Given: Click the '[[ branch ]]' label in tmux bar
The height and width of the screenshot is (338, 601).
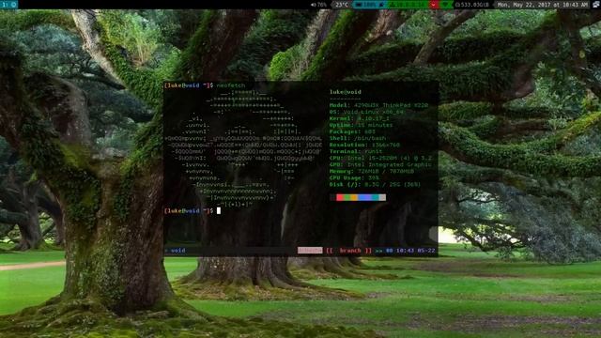Looking at the screenshot, I should (348, 251).
